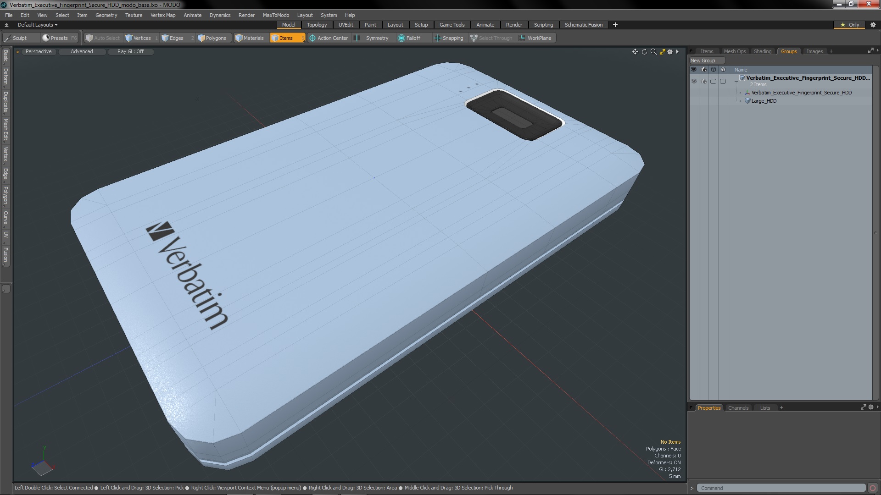
Task: Maximize viewport with the yellow expand icon
Action: (x=662, y=52)
